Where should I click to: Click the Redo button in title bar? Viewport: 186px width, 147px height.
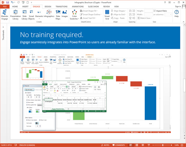pos(18,2)
